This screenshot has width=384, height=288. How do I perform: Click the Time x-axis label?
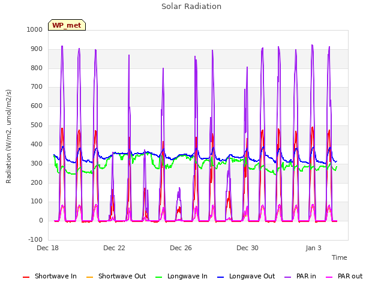click(x=340, y=257)
